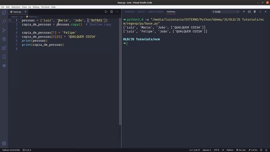The height and width of the screenshot is (152, 270).
Task: Change end of line sequence LF
Action: (x=223, y=150)
